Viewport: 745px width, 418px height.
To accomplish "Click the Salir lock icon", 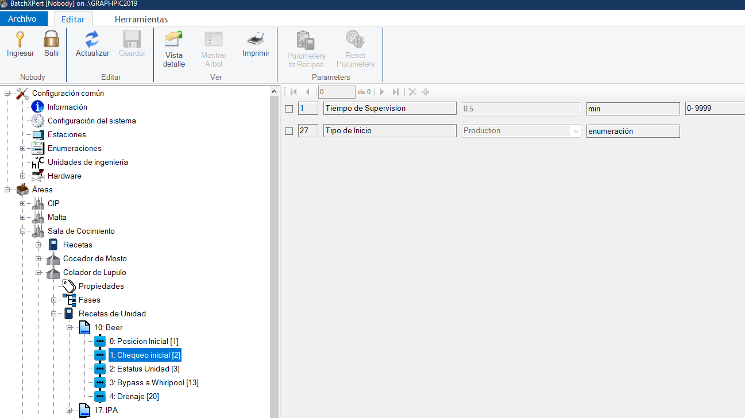I will pos(51,39).
